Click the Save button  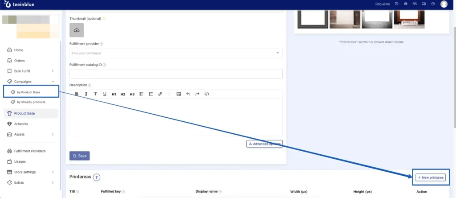[79, 156]
